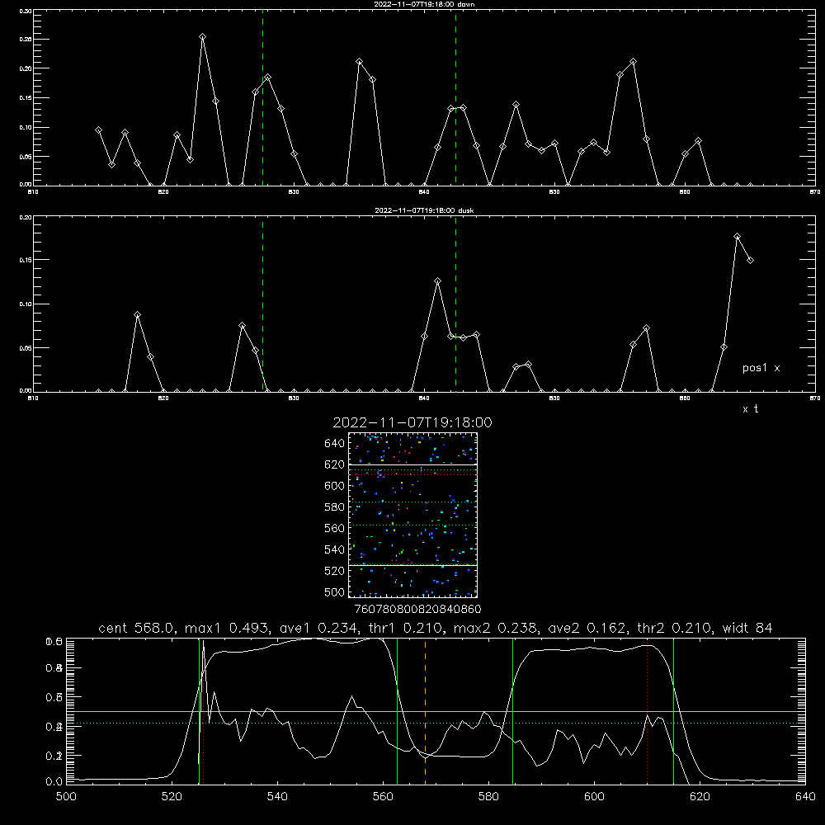Click the 'thr1 0.210' value in the stats line

403,628
